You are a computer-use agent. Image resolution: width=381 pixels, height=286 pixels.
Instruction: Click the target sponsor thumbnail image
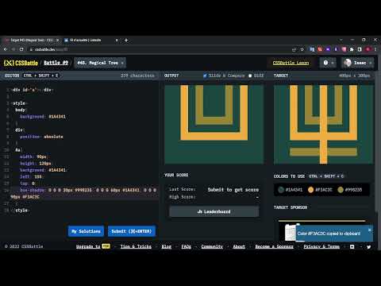click(291, 232)
